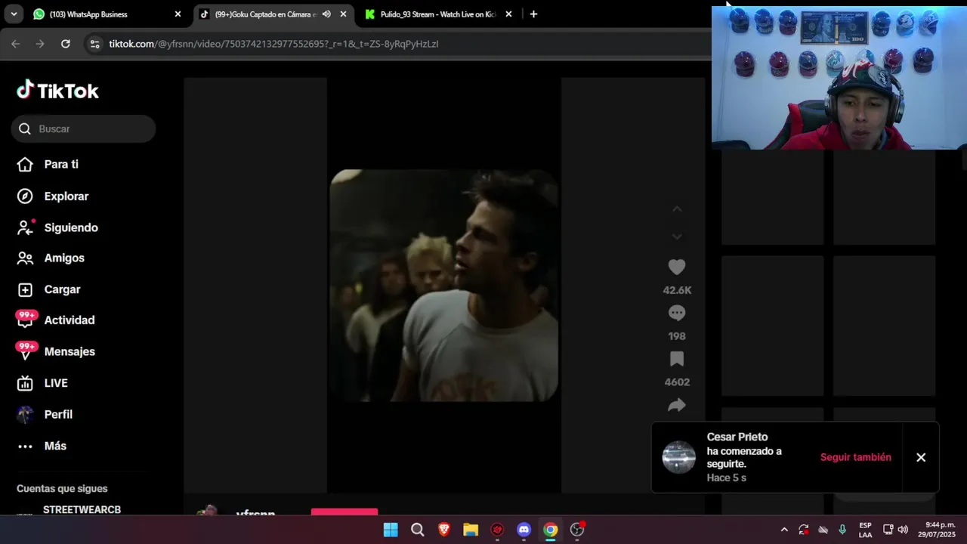The height and width of the screenshot is (544, 967).
Task: Save video with bookmark icon
Action: (x=677, y=359)
